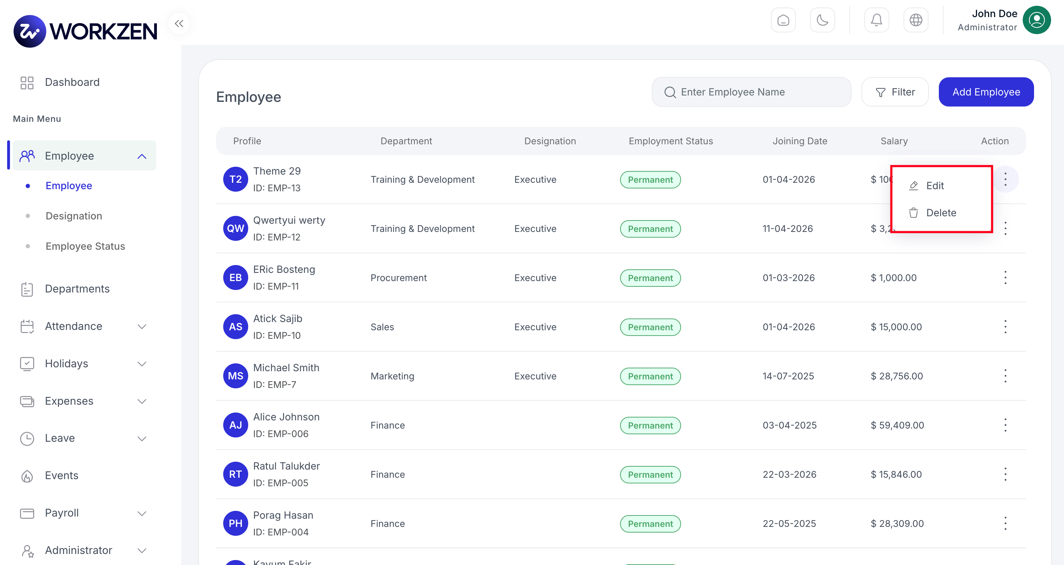Screen dimensions: 1064x565
Task: Click the search magnifier icon
Action: pyautogui.click(x=670, y=92)
